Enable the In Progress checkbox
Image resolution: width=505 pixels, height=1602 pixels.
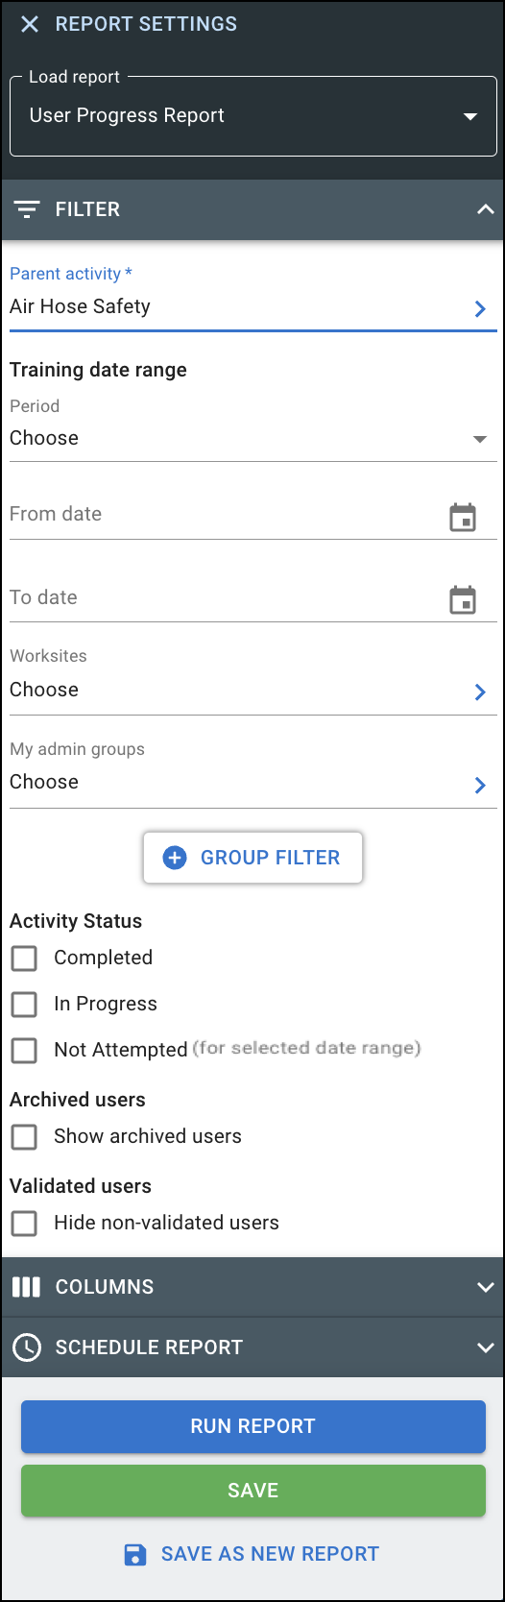24,1004
